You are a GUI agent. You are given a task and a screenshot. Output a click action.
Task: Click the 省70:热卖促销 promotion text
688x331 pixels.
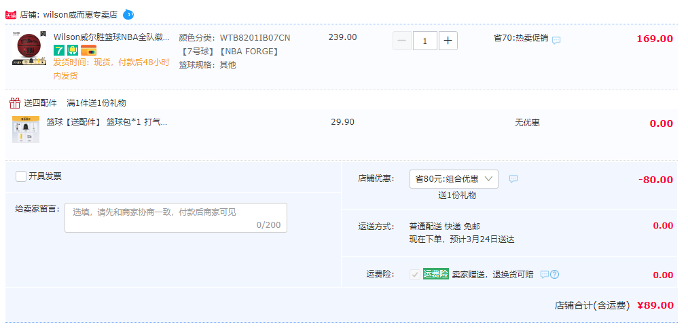tap(521, 38)
